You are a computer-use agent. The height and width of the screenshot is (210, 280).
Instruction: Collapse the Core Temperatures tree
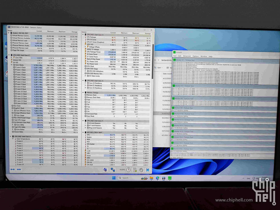tap(13, 139)
